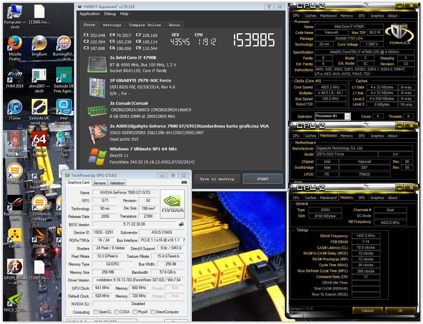Click the NVIDIA logo in GPU-Z
Viewport: 423px width, 324px height.
(x=172, y=204)
